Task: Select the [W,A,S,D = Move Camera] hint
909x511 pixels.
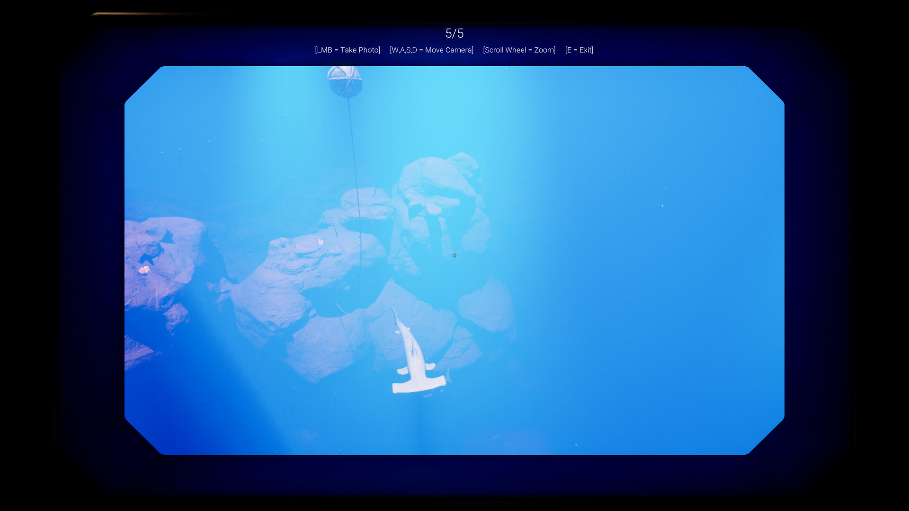Action: pyautogui.click(x=431, y=50)
